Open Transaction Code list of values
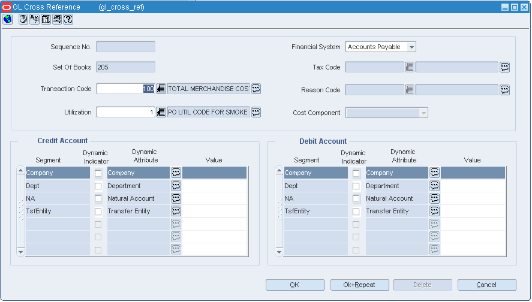The image size is (532, 302). pos(161,89)
